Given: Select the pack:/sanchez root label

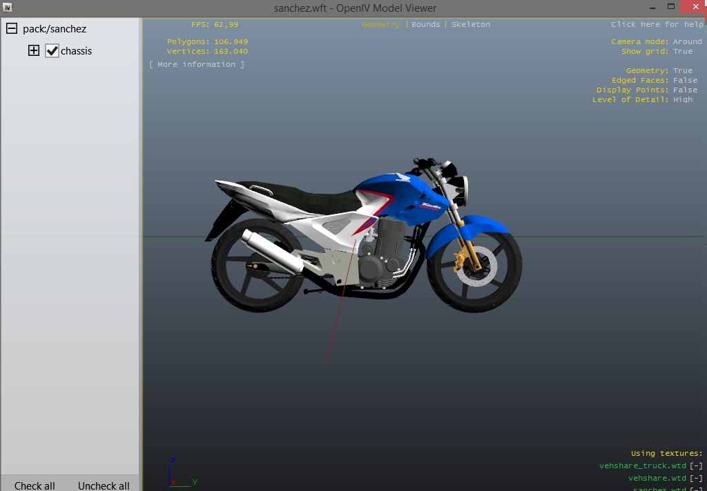Looking at the screenshot, I should [55, 29].
